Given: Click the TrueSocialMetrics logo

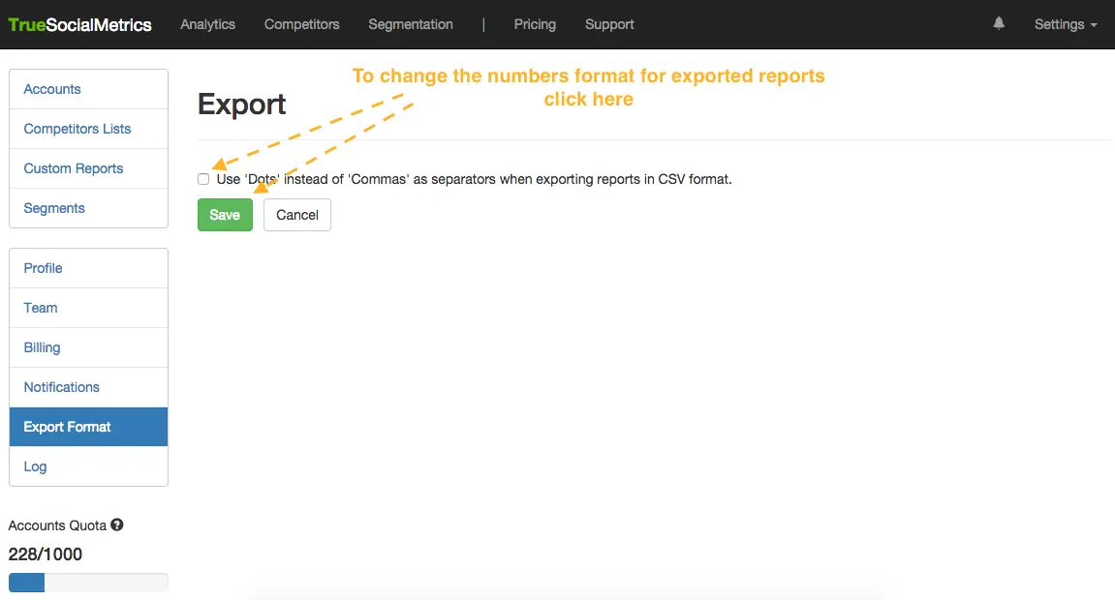Looking at the screenshot, I should point(80,25).
